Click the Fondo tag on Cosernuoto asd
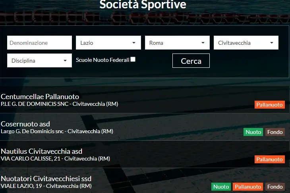The width and height of the screenshot is (290, 193). [x=275, y=132]
